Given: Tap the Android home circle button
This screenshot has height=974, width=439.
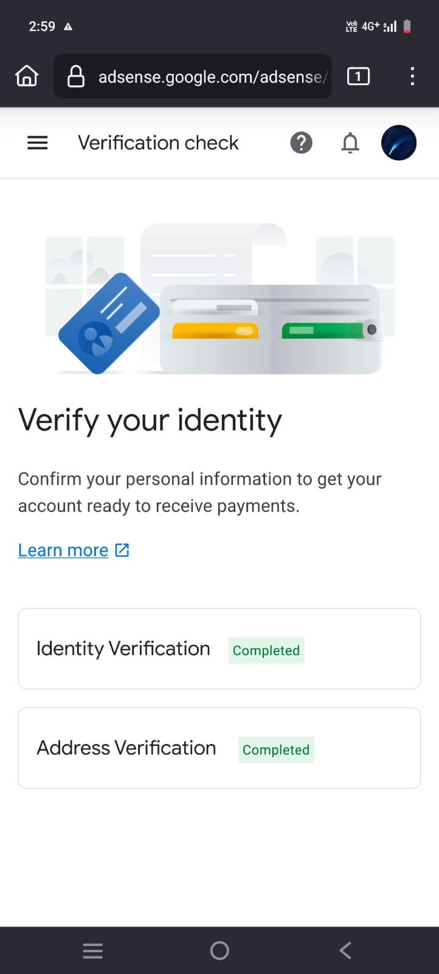Looking at the screenshot, I should tap(219, 951).
